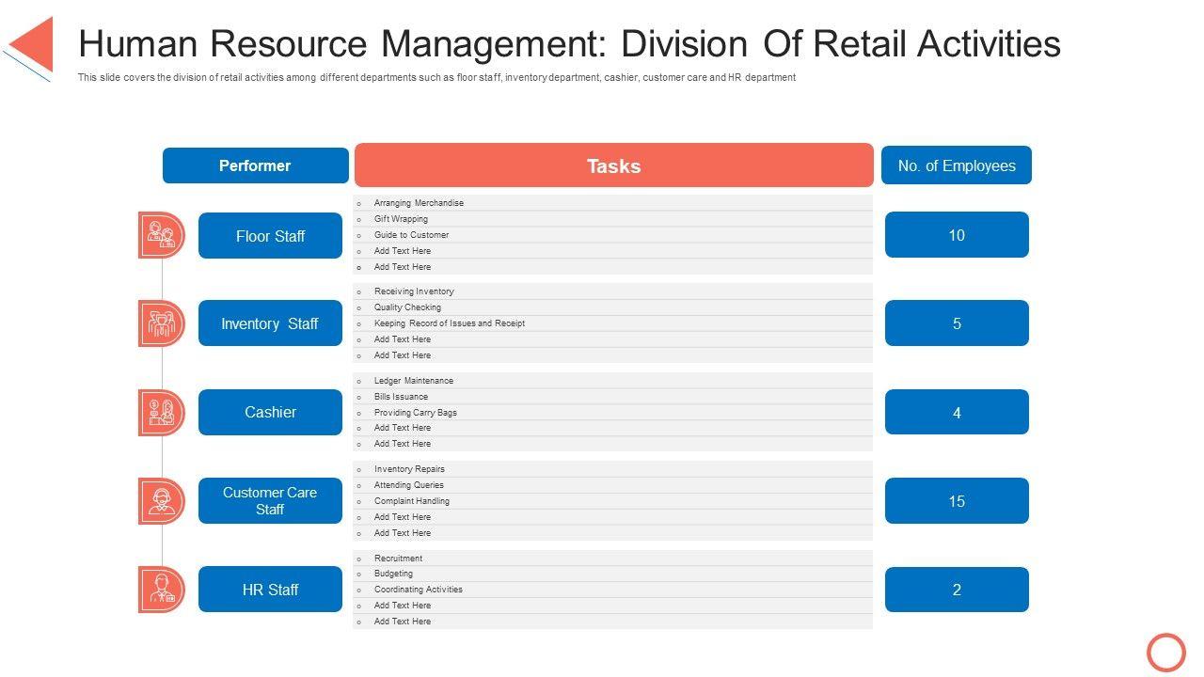The width and height of the screenshot is (1204, 677).
Task: Click the Quality Checking task row
Action: pyautogui.click(x=612, y=307)
